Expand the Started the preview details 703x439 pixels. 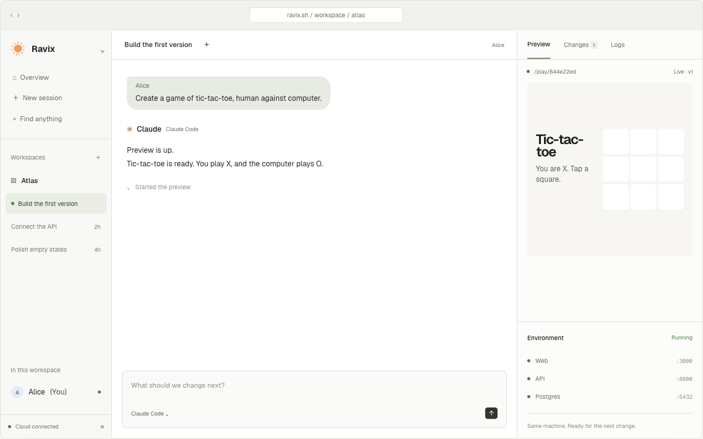tap(158, 187)
